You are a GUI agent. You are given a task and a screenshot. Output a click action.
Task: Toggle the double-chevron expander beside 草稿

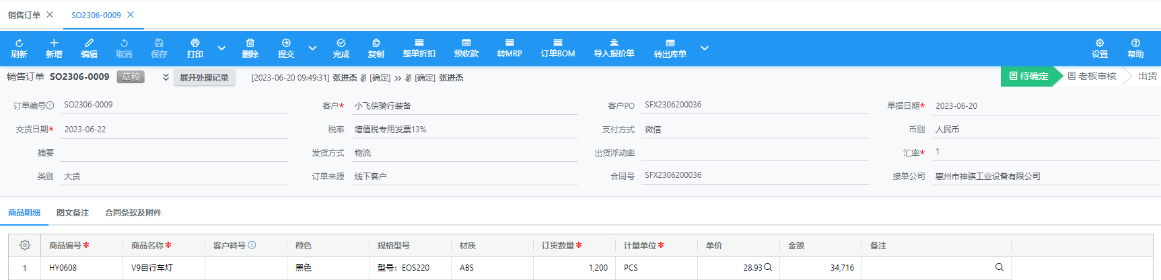point(166,77)
